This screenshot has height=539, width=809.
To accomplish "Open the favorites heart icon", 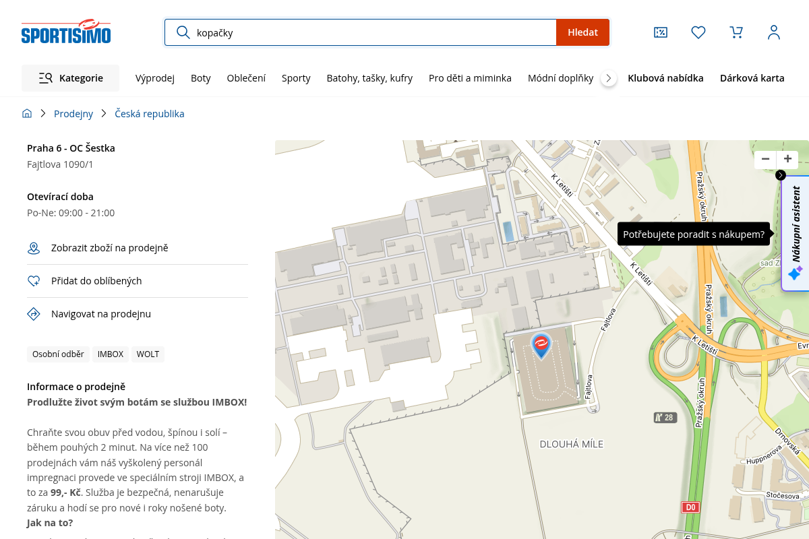I will click(x=698, y=32).
